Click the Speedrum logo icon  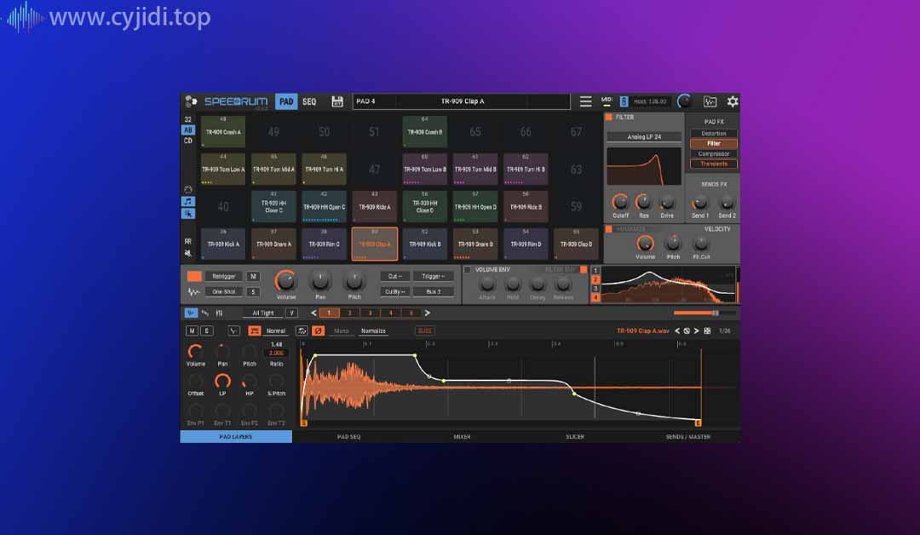191,101
